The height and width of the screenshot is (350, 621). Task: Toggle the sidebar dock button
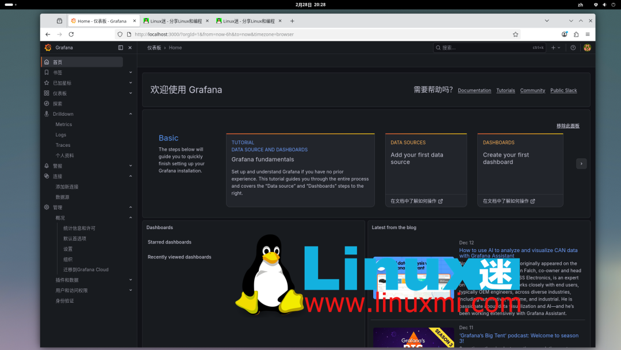point(122,47)
